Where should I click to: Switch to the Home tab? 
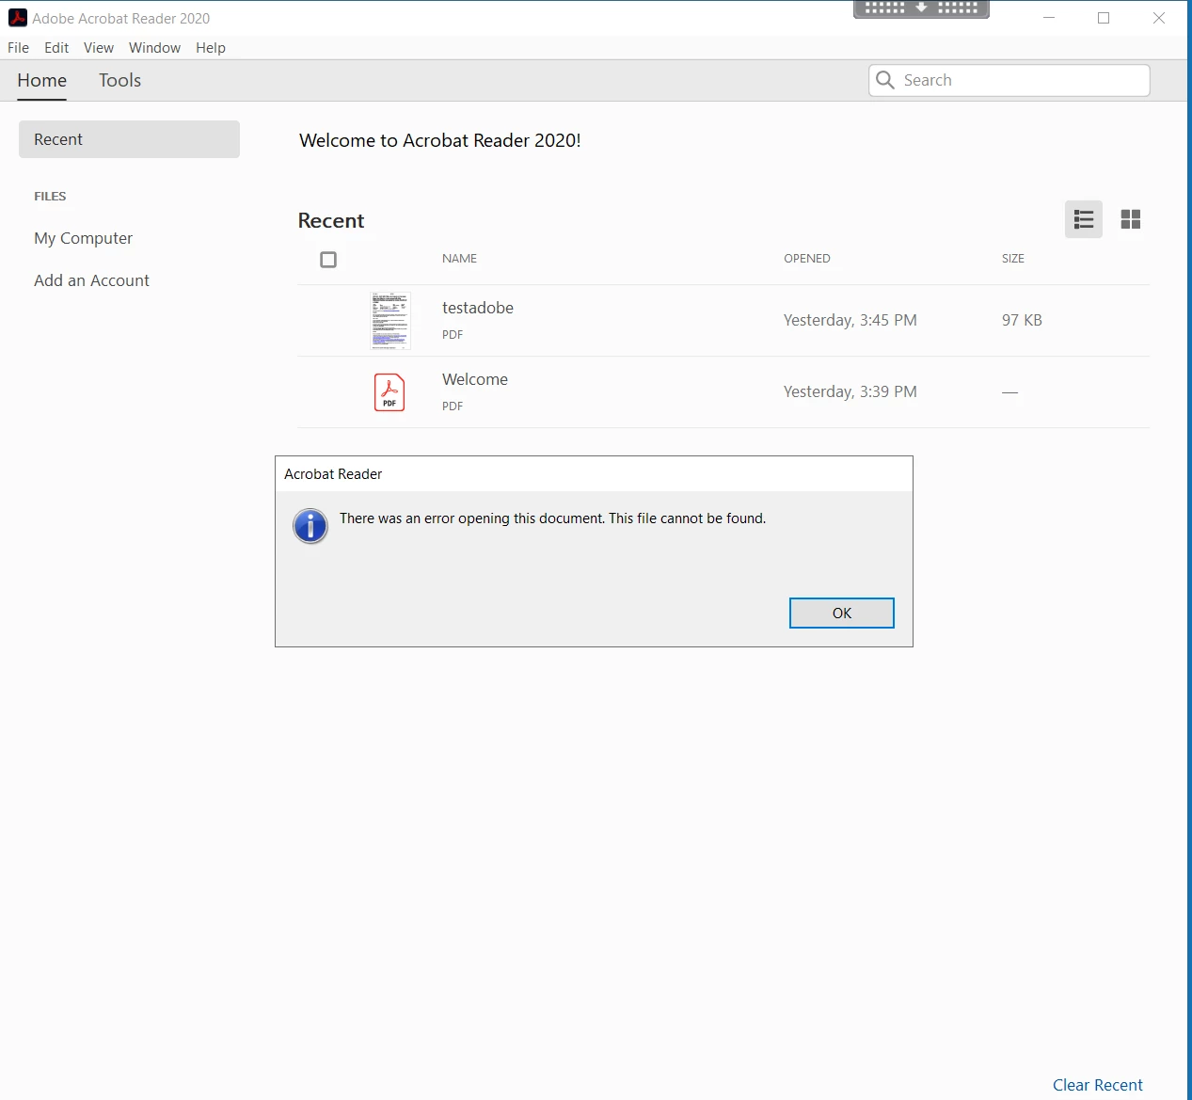coord(42,81)
